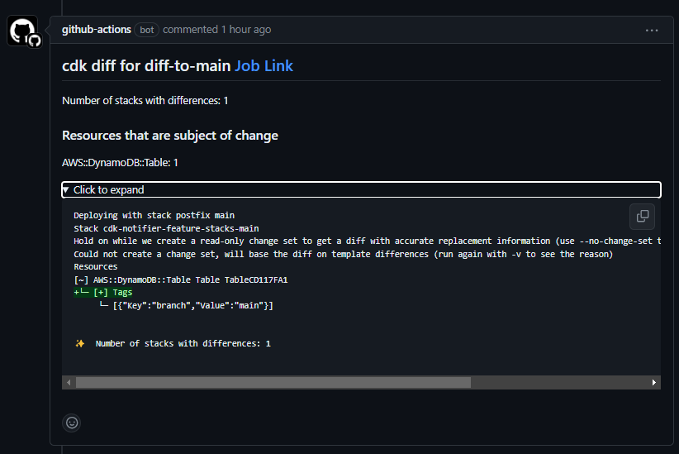
Task: Click the scrollbar right arrow
Action: (654, 383)
